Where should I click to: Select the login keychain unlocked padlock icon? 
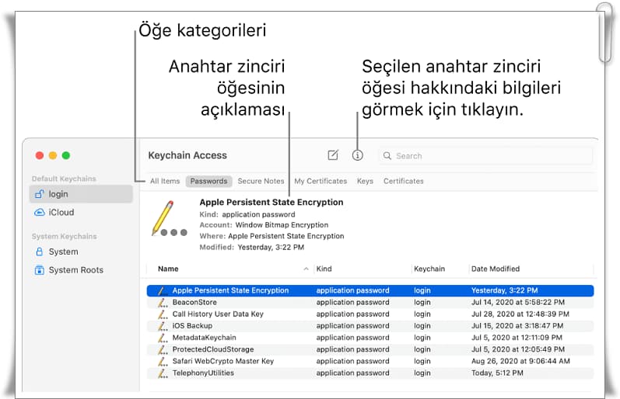click(40, 194)
